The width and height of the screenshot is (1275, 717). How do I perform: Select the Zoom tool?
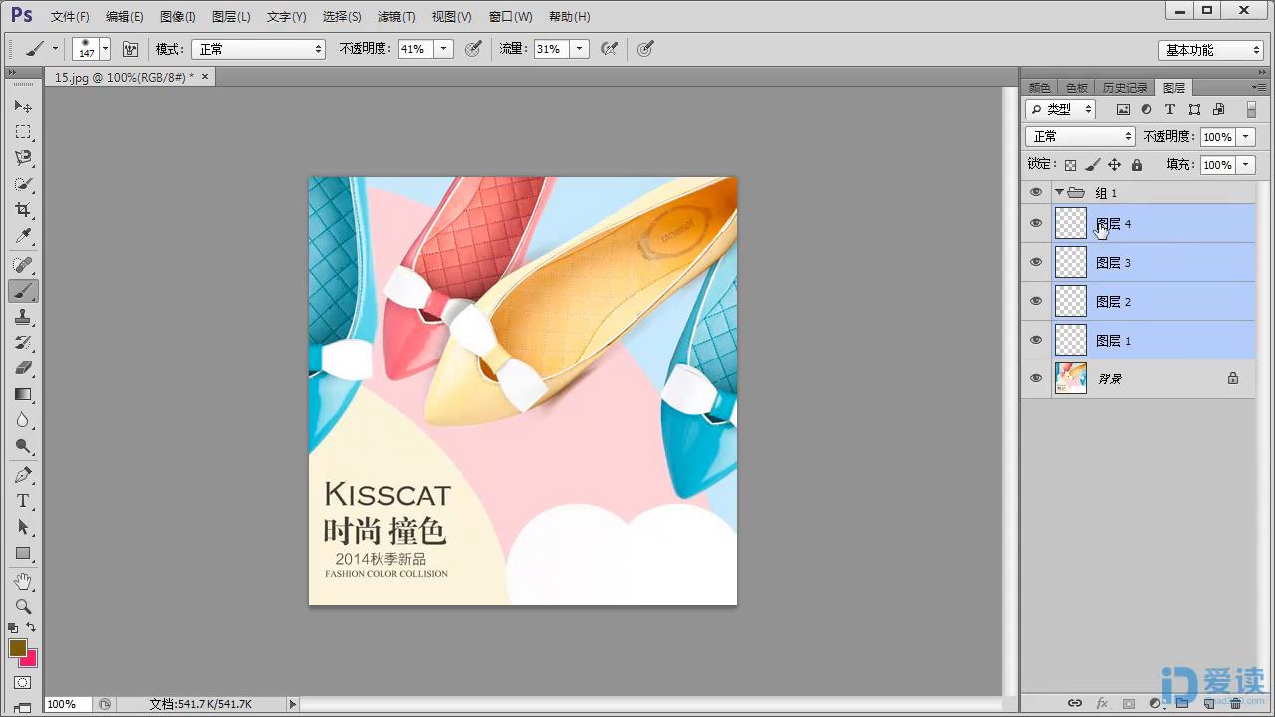pos(23,606)
